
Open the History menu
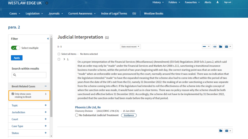[158, 2]
